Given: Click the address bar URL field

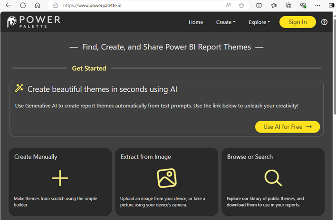Looking at the screenshot, I should click(148, 5).
